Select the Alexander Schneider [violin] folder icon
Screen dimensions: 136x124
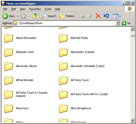[x=63, y=66]
